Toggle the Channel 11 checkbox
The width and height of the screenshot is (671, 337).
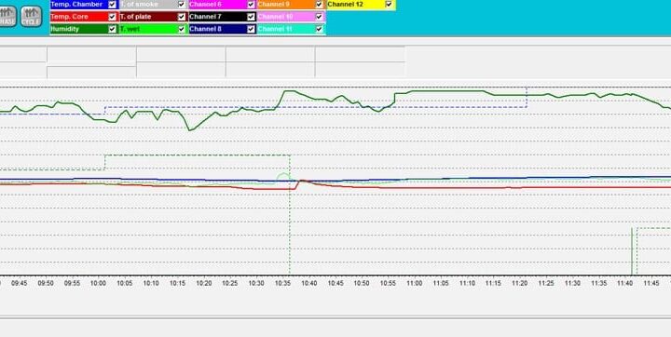(x=319, y=29)
